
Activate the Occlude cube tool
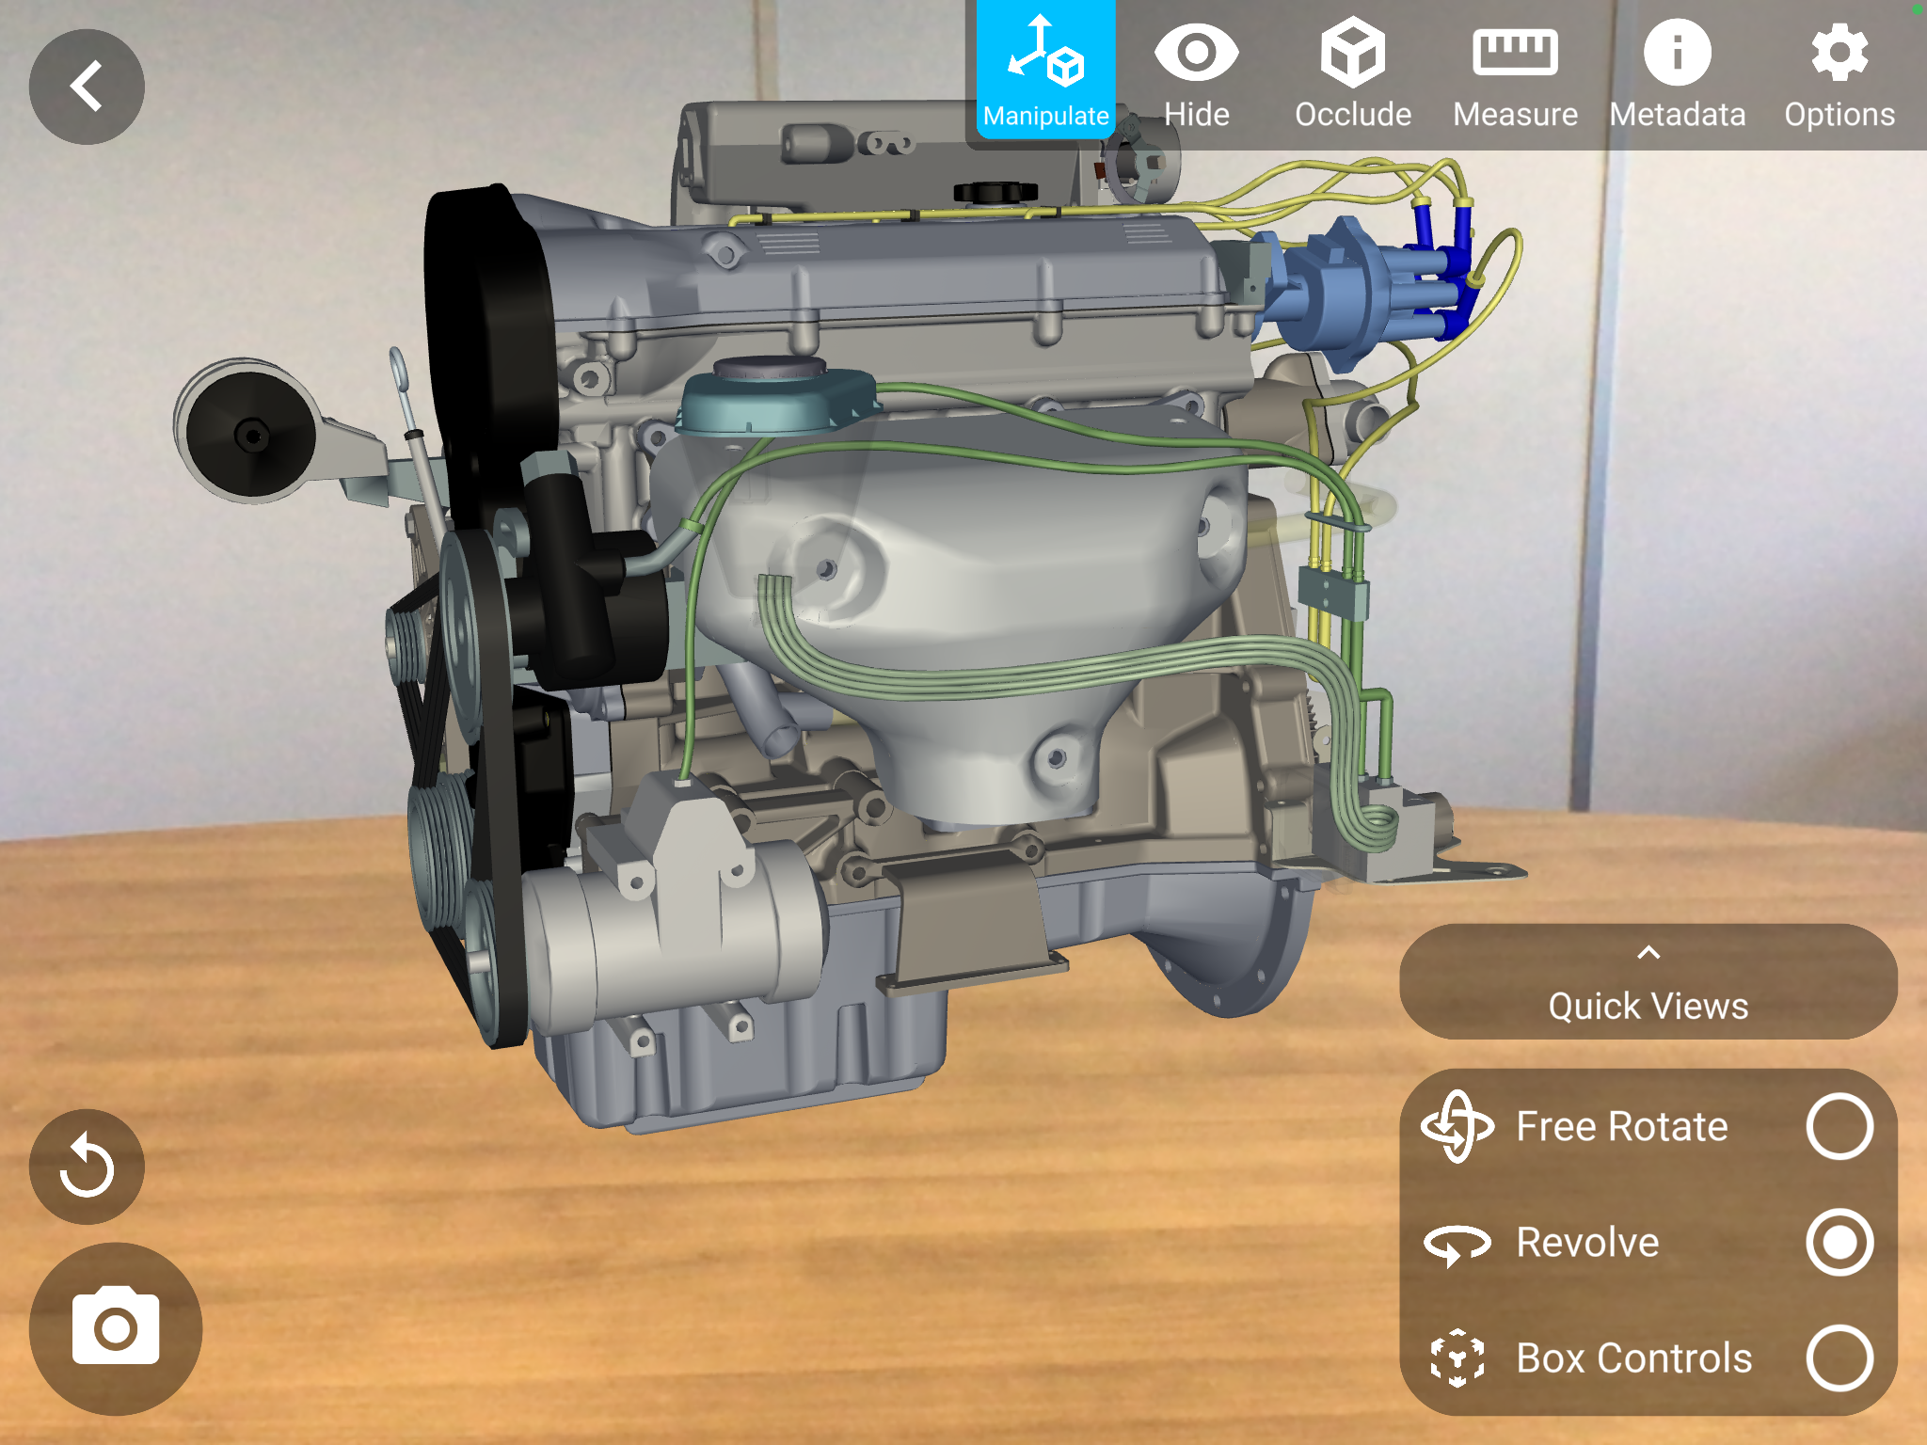click(1352, 71)
